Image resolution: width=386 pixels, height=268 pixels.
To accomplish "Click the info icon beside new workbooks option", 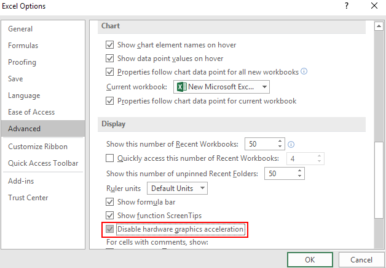I will pyautogui.click(x=304, y=71).
